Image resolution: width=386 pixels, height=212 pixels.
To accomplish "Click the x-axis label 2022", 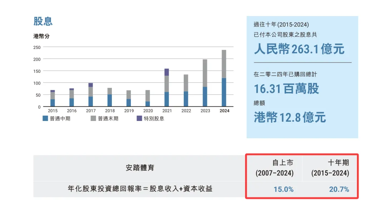I will point(186,111).
